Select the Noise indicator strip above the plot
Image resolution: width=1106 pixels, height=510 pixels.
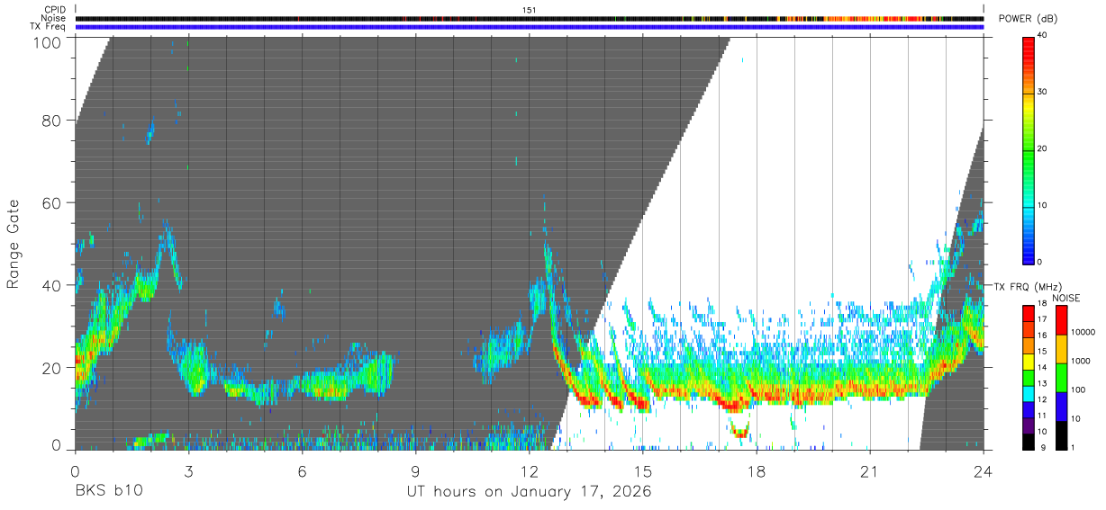(x=530, y=18)
